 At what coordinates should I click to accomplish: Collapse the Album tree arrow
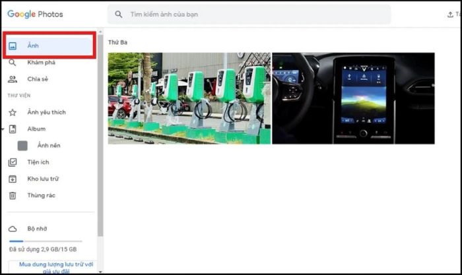[3, 129]
